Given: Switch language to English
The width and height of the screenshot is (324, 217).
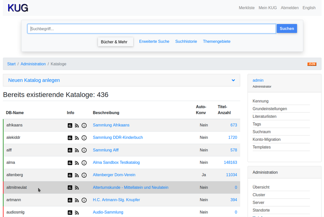Looking at the screenshot, I should point(309,8).
